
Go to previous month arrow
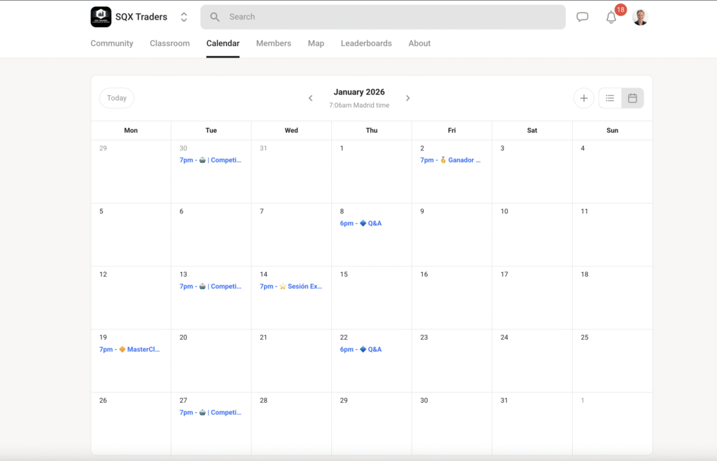point(311,99)
